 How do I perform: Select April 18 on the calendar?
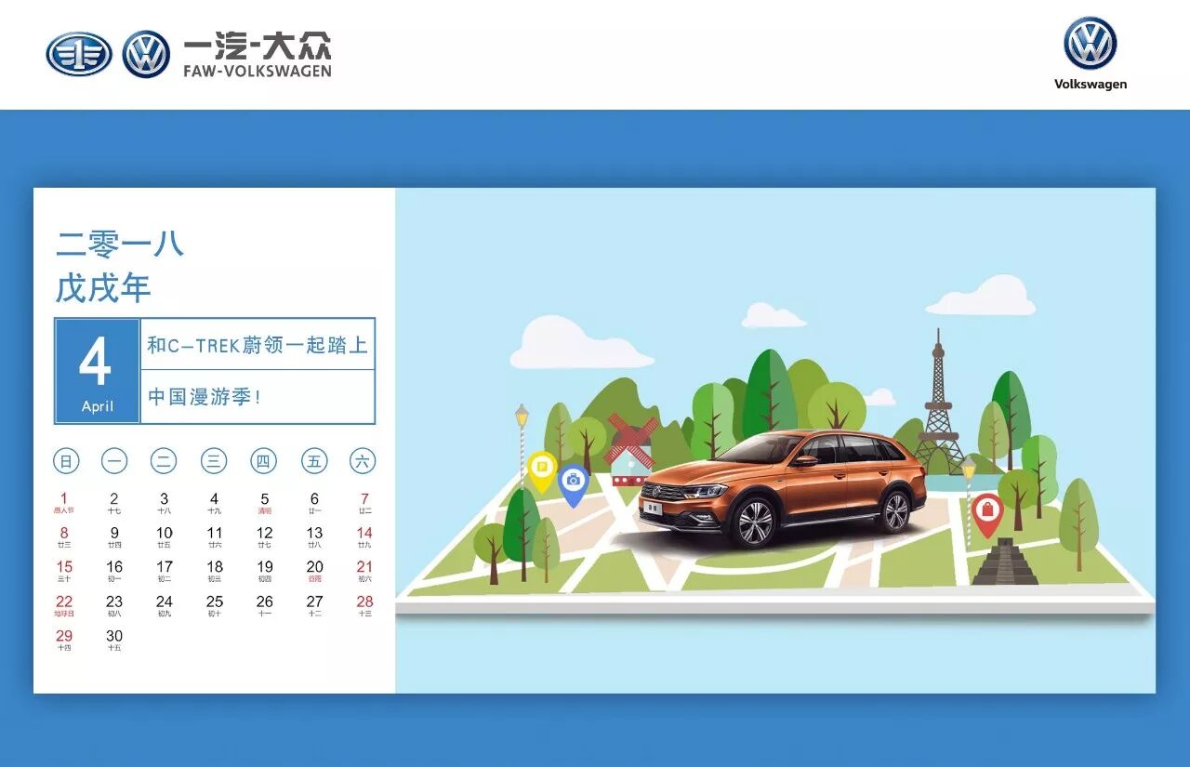tap(215, 571)
